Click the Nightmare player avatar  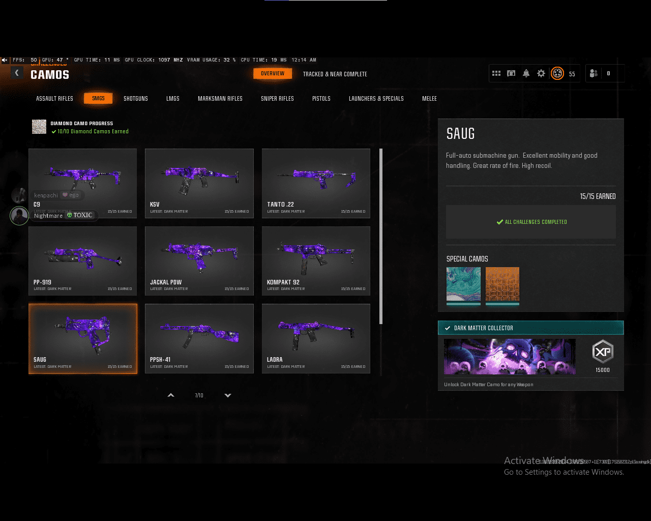[x=19, y=216]
